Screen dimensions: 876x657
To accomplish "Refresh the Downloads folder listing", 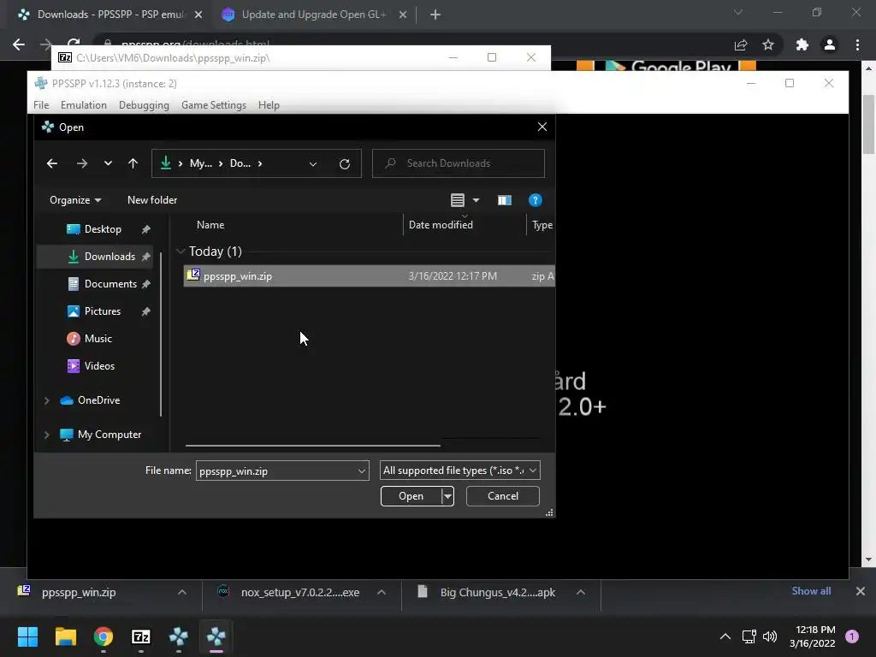I will [x=345, y=163].
